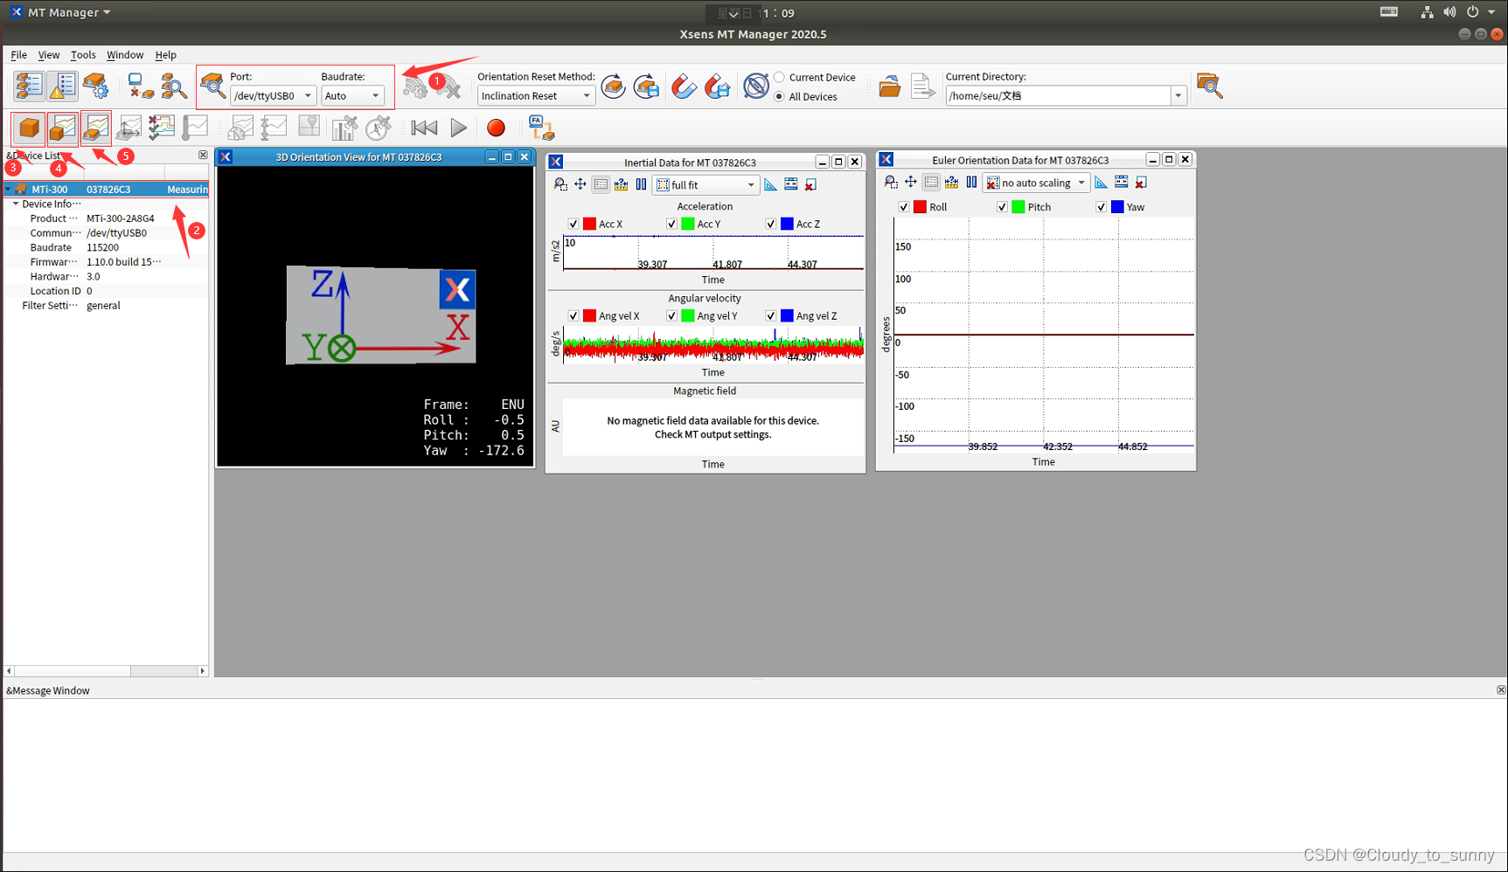Open the Tools menu
Viewport: 1508px width, 872px height.
click(83, 55)
